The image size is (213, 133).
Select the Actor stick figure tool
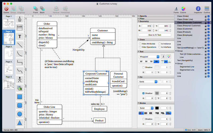click(19, 80)
